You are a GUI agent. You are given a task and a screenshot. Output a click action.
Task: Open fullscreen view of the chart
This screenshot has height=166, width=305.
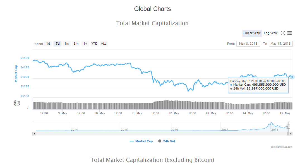(283, 33)
